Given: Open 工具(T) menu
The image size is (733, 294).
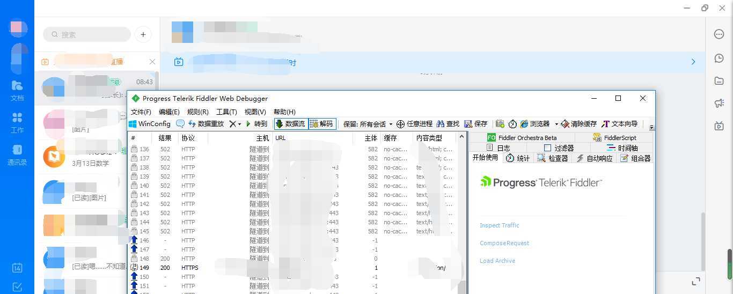Looking at the screenshot, I should (226, 112).
